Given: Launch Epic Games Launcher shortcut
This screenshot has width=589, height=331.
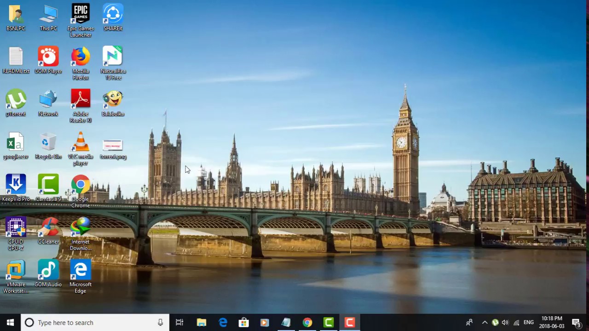Looking at the screenshot, I should click(81, 21).
